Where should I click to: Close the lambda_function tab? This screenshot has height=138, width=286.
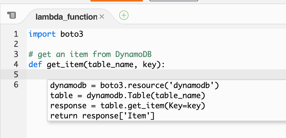[x=102, y=17]
